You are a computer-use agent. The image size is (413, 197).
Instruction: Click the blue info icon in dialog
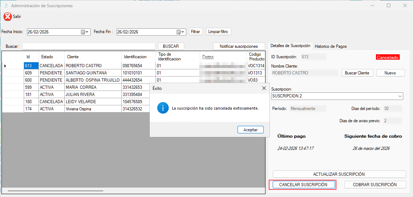click(163, 108)
